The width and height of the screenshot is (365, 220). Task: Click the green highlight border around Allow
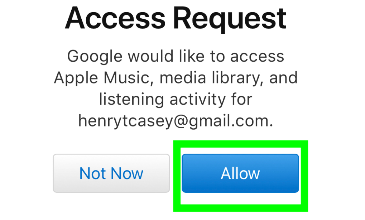240,144
